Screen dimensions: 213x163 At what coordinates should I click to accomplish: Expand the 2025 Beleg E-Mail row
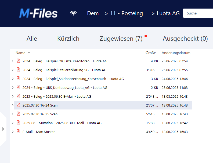pyautogui.click(x=13, y=96)
